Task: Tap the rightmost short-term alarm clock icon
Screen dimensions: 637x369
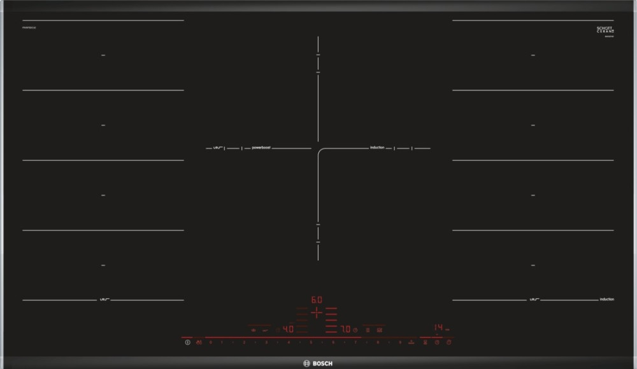Action: pyautogui.click(x=448, y=342)
